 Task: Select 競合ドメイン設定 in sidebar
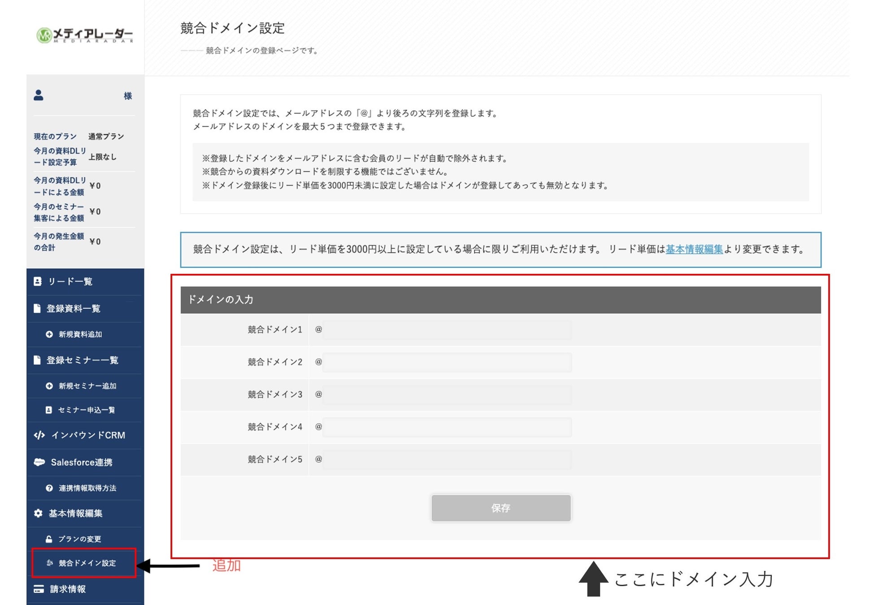tap(87, 563)
